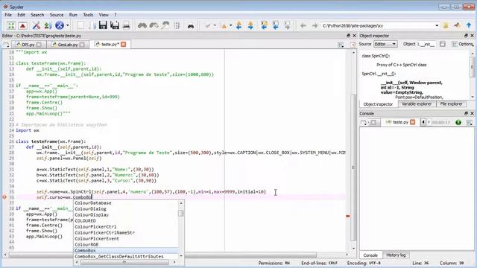Image resolution: width=477 pixels, height=268 pixels.
Task: Click the save all files icon
Action: tap(115, 25)
